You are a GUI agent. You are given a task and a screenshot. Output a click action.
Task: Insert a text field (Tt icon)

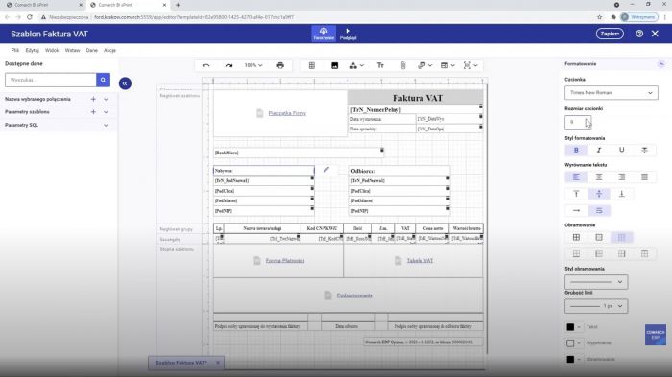(380, 65)
